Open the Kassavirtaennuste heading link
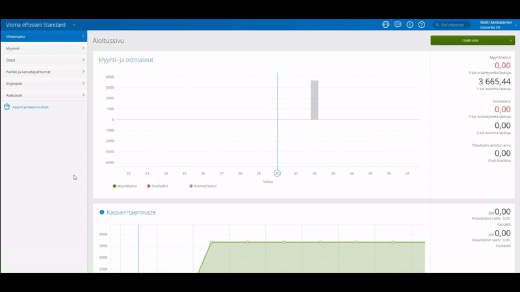This screenshot has height=292, width=520. [131, 212]
